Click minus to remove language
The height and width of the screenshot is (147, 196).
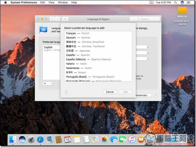49,83
